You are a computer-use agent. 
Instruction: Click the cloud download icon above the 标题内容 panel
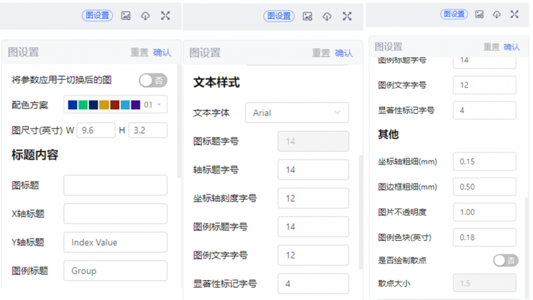[x=145, y=16]
